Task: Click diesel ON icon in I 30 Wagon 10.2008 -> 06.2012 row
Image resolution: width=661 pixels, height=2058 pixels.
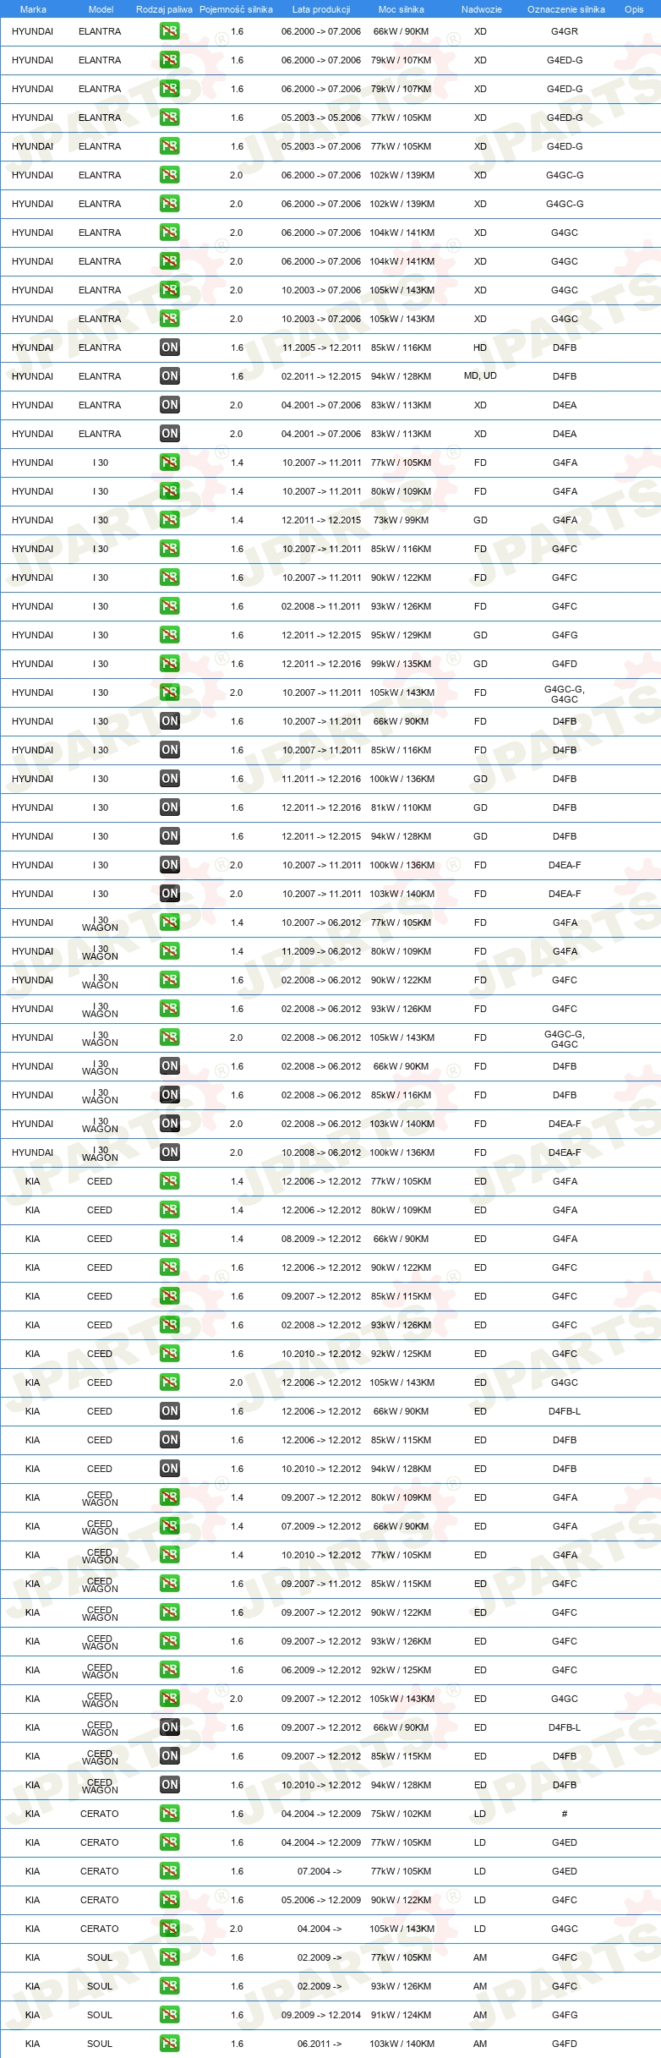Action: click(x=169, y=1152)
